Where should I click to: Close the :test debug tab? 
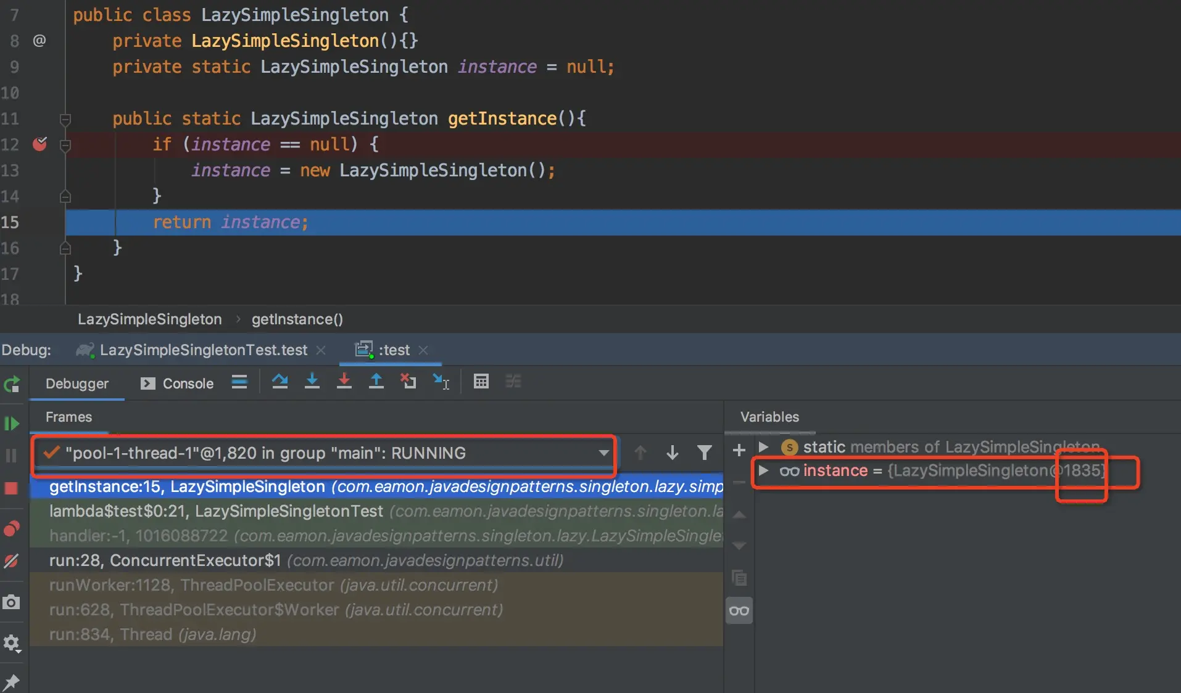coord(423,350)
